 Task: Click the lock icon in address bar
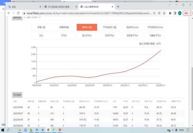(24, 13)
